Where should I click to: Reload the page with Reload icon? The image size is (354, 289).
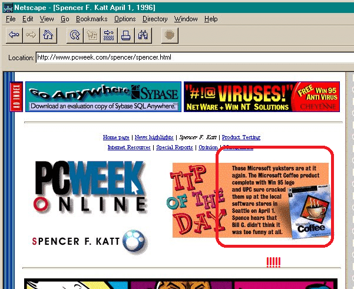coord(75,35)
